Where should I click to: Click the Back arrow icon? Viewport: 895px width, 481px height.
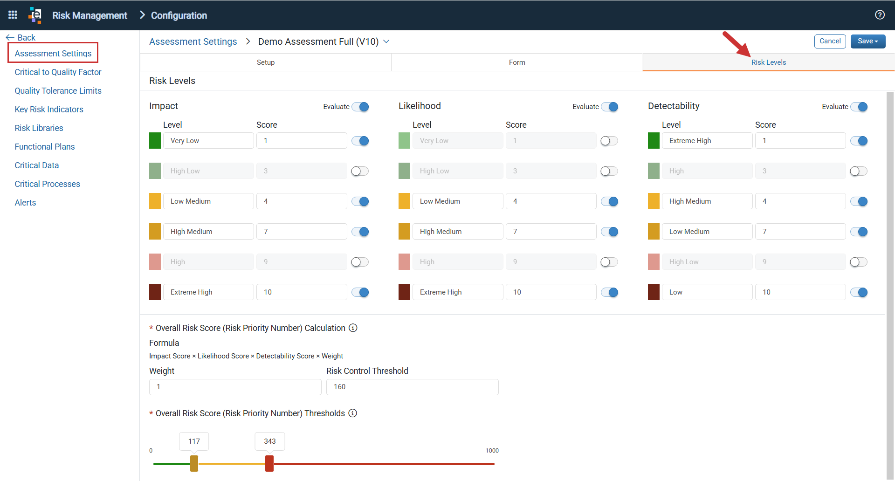pos(10,37)
